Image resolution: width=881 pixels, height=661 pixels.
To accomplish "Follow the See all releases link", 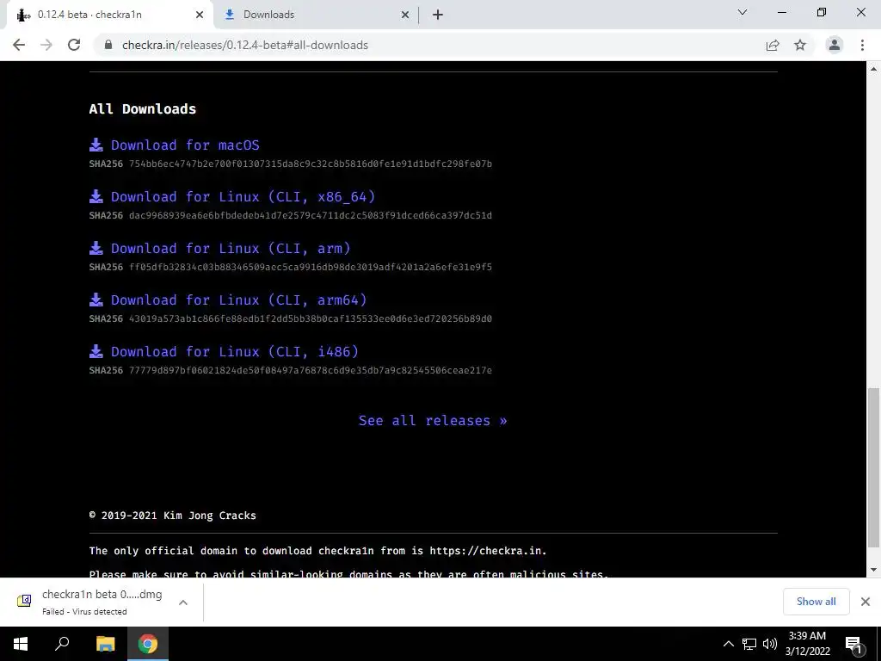I will tap(433, 420).
